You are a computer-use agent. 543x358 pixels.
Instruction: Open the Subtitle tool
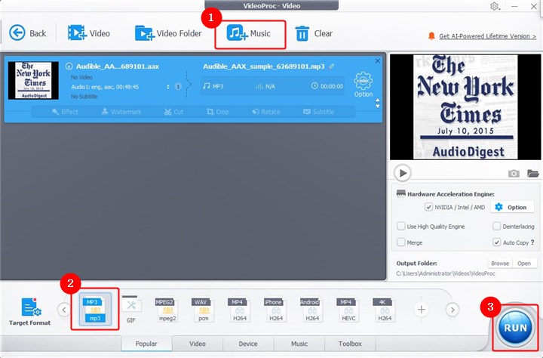pos(318,112)
